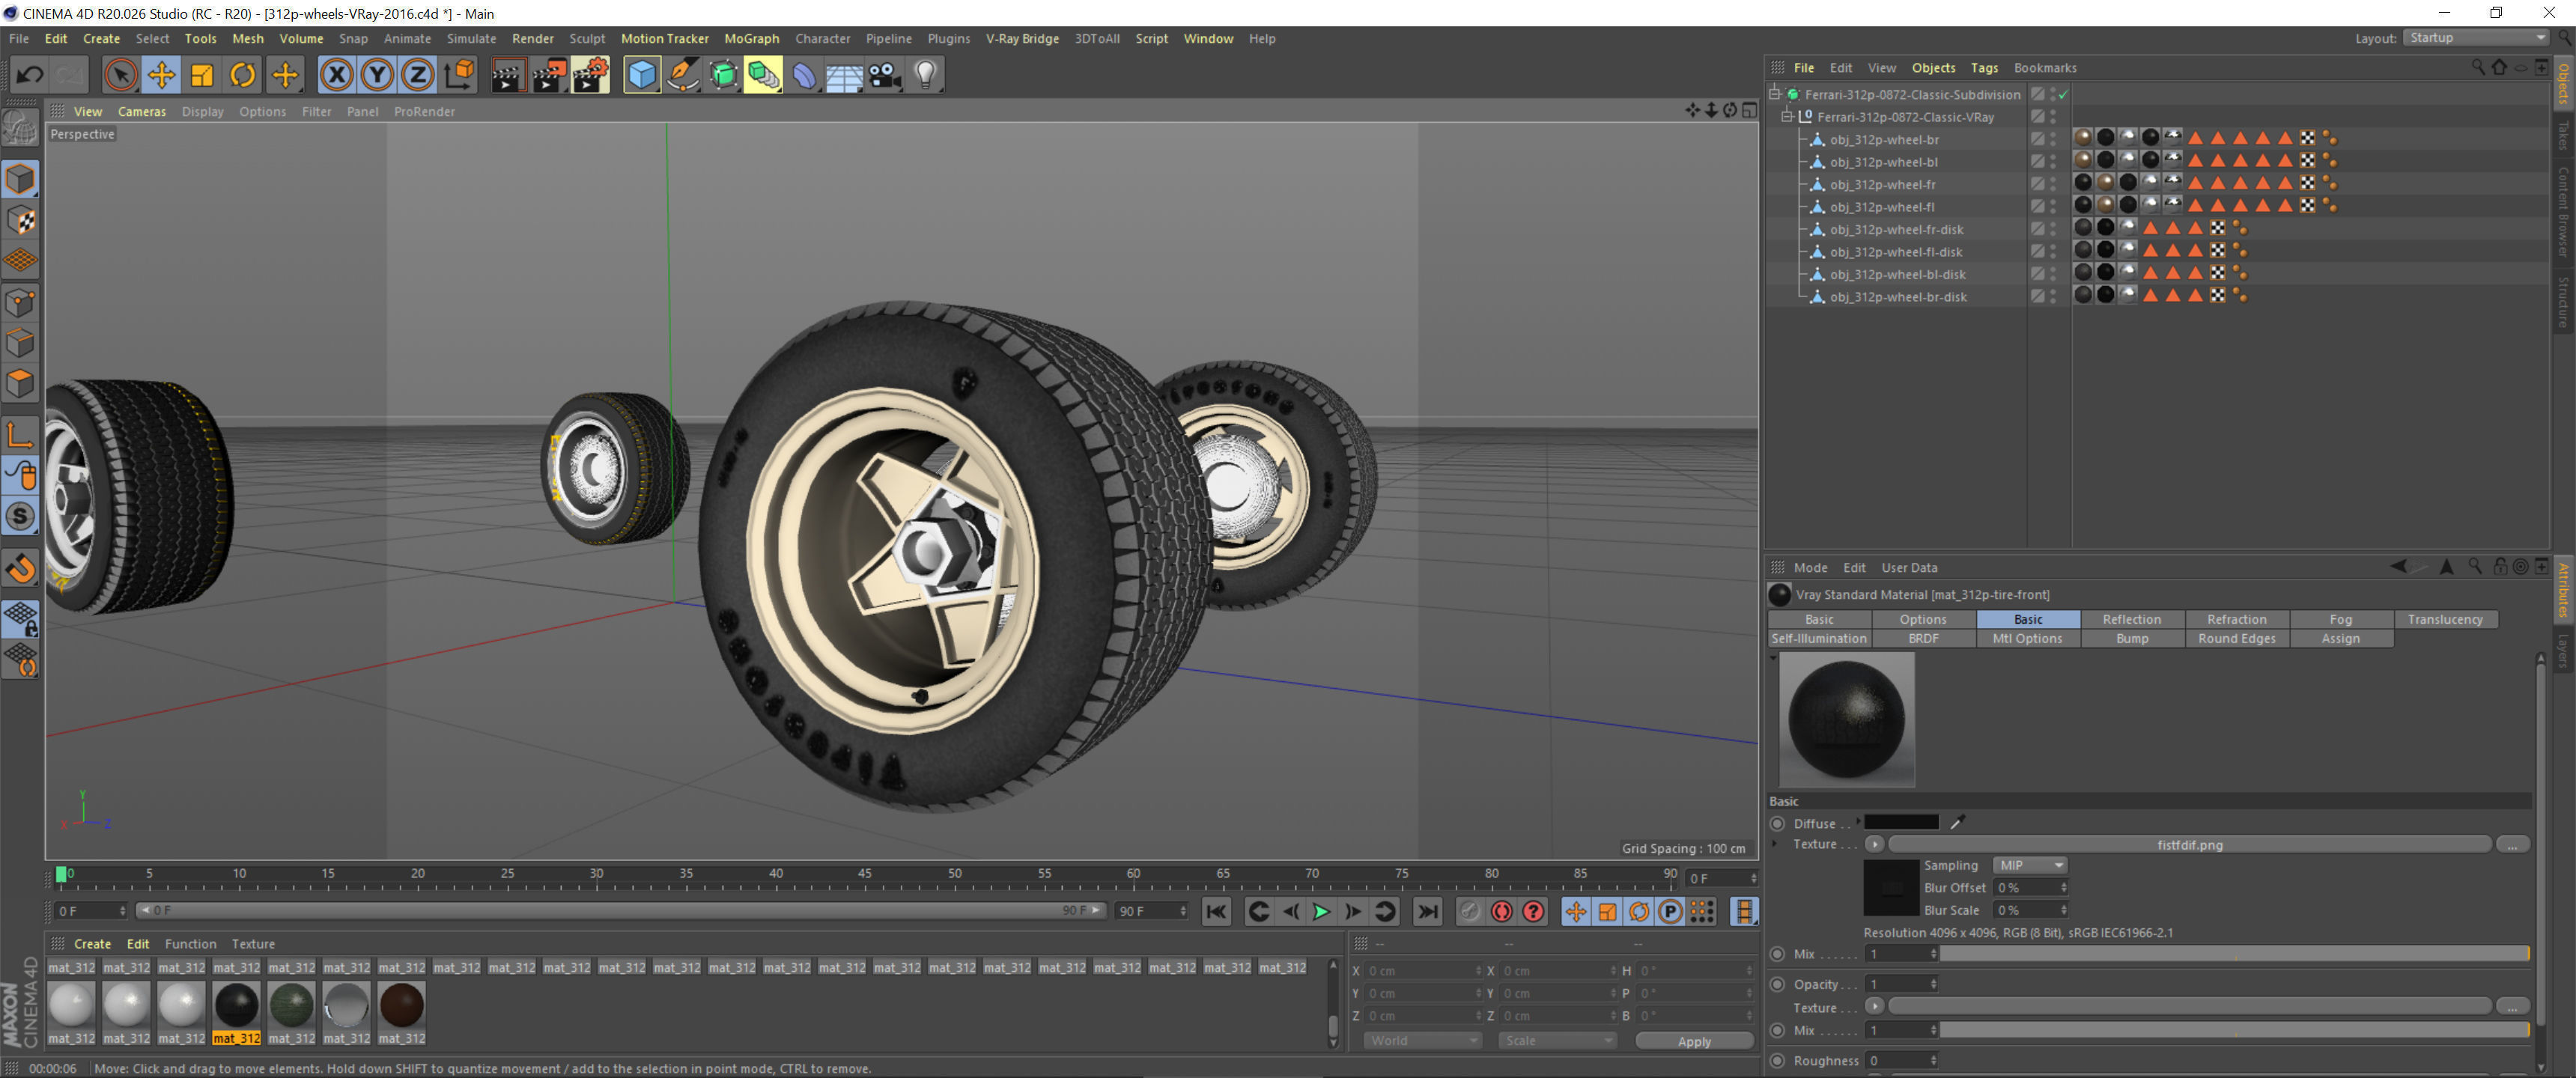Switch to the Reflection material tab
The image size is (2576, 1078).
click(2131, 619)
